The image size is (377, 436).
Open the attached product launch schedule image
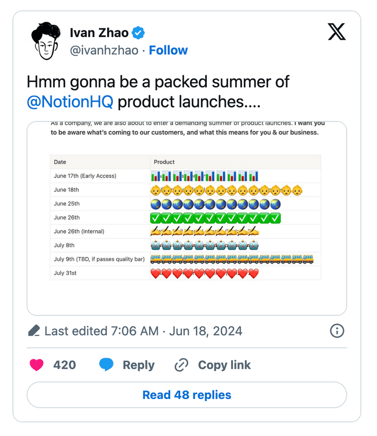coord(186,217)
